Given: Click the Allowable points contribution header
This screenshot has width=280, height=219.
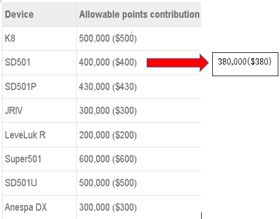Looking at the screenshot, I should pyautogui.click(x=139, y=14).
